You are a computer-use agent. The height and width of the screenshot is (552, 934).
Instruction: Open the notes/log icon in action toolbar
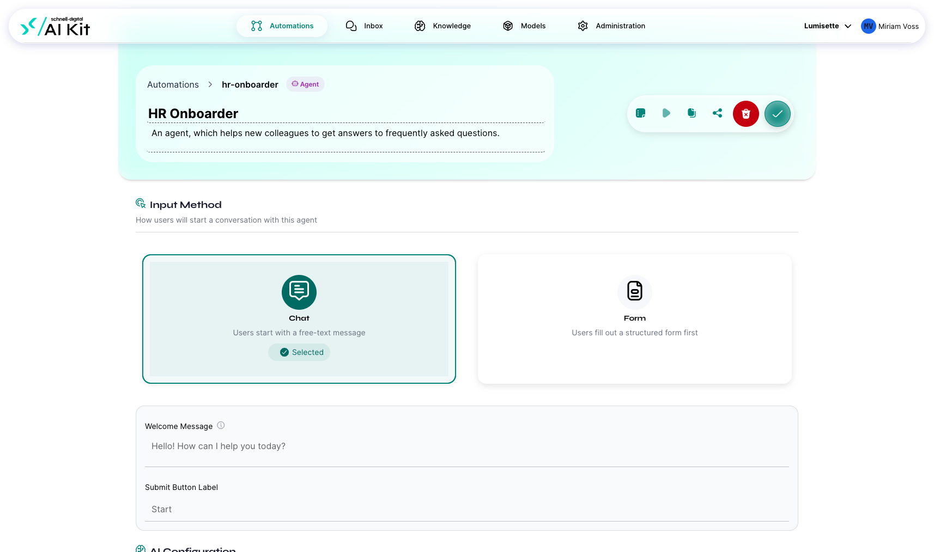click(641, 113)
